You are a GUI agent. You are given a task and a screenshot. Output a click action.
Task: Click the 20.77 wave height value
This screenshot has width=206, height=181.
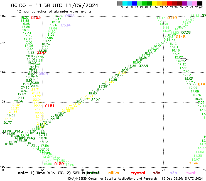[8, 123]
